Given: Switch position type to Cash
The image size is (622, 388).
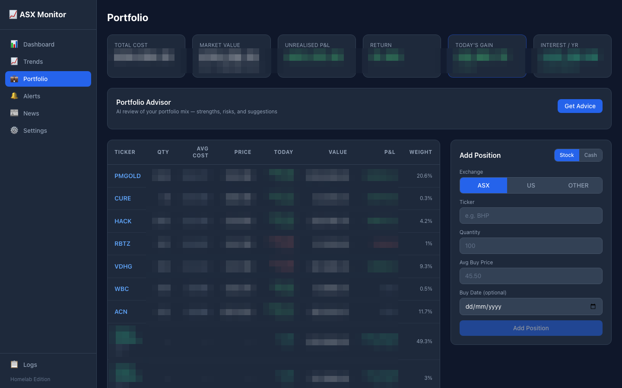Looking at the screenshot, I should pos(590,155).
